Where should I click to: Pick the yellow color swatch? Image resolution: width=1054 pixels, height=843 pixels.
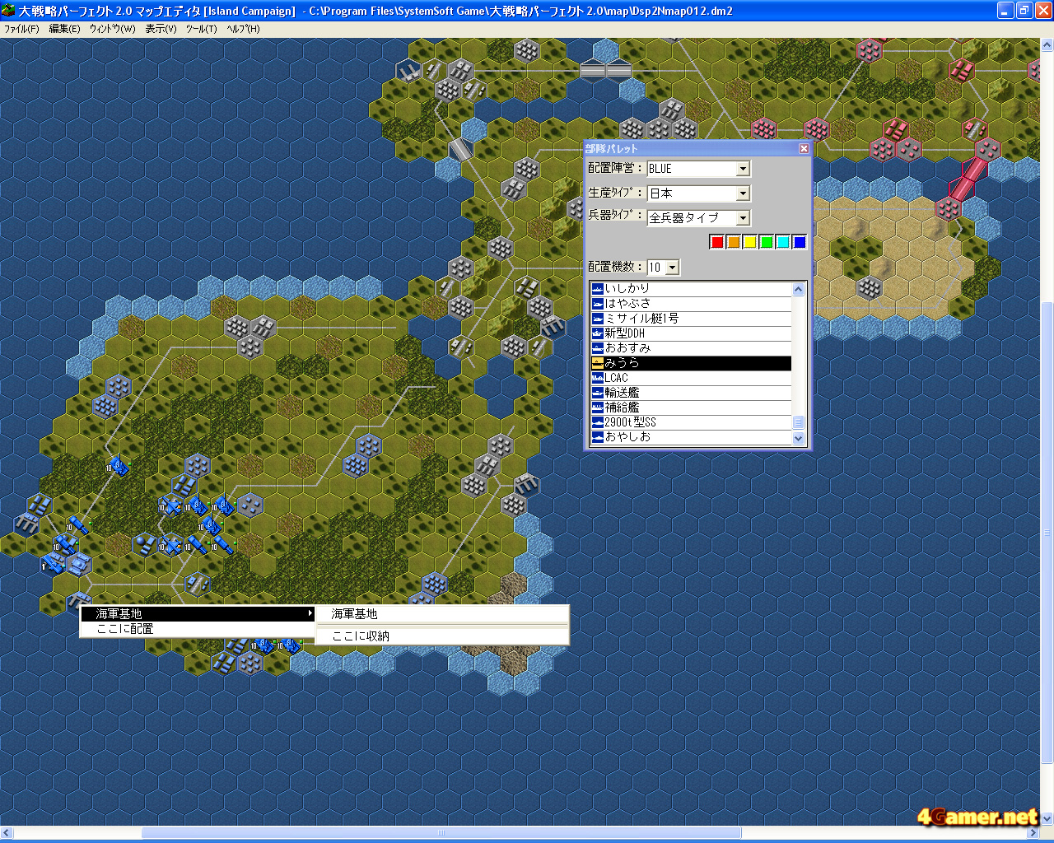pos(750,242)
